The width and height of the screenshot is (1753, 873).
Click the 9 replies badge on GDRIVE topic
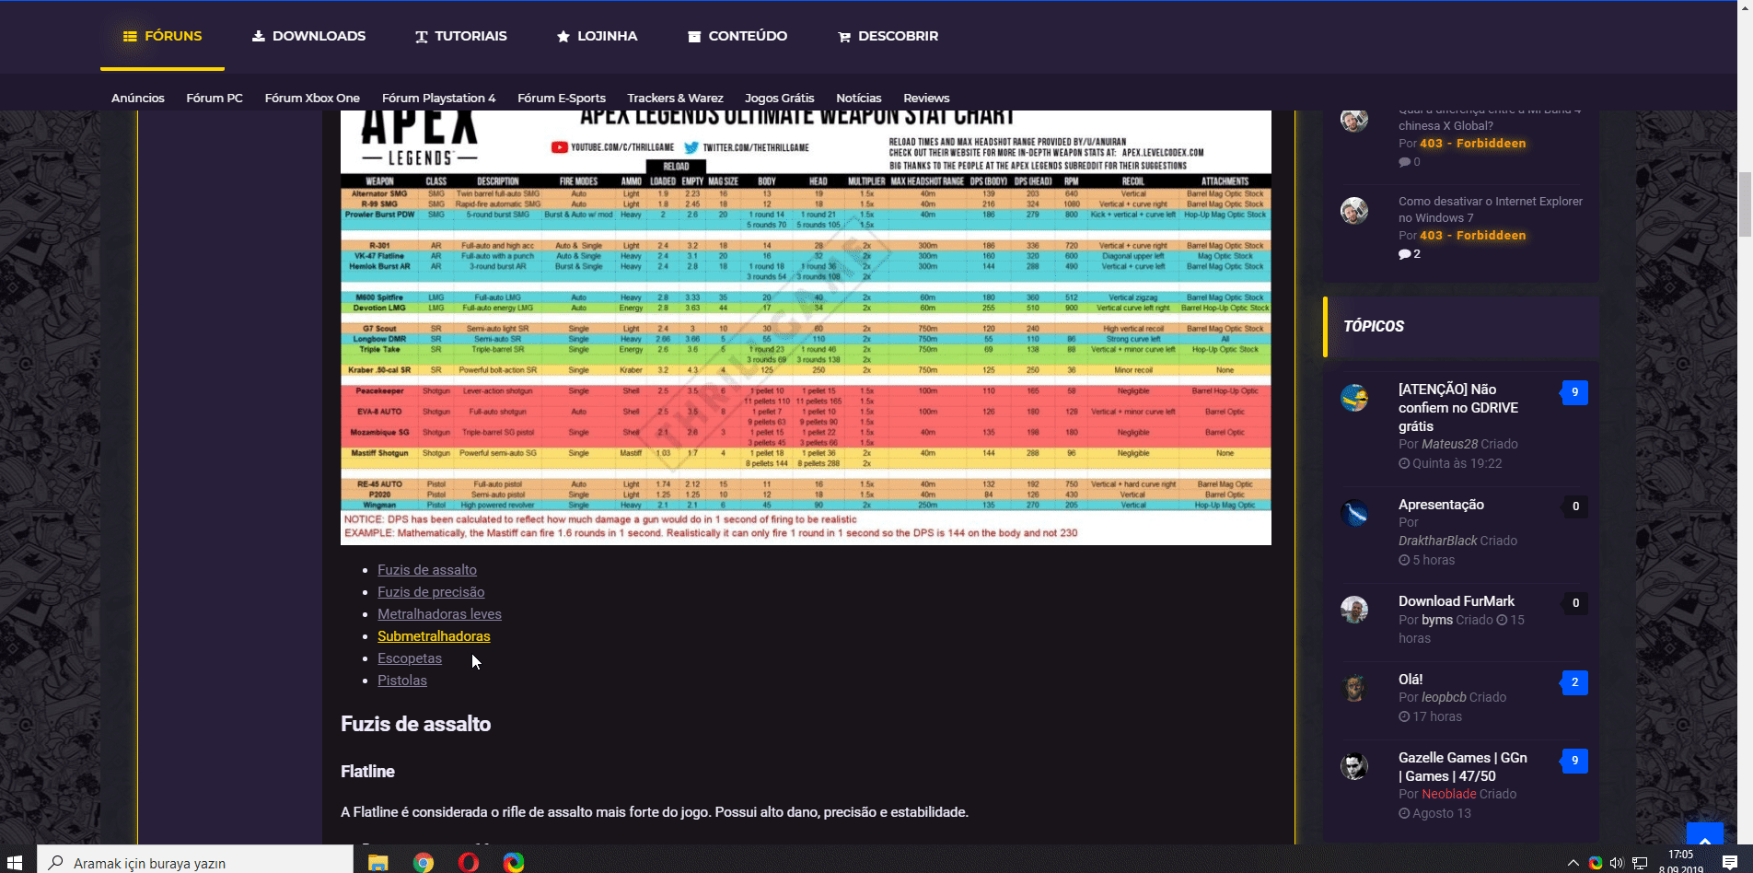coord(1574,392)
